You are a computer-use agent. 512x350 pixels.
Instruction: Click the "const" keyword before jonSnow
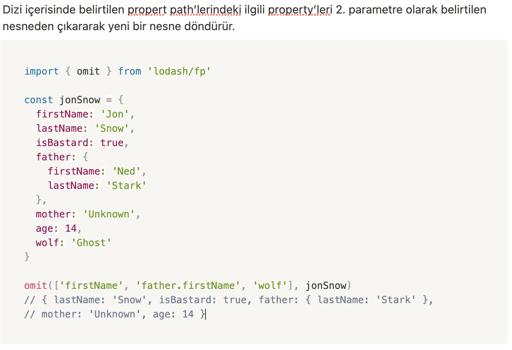pos(39,100)
